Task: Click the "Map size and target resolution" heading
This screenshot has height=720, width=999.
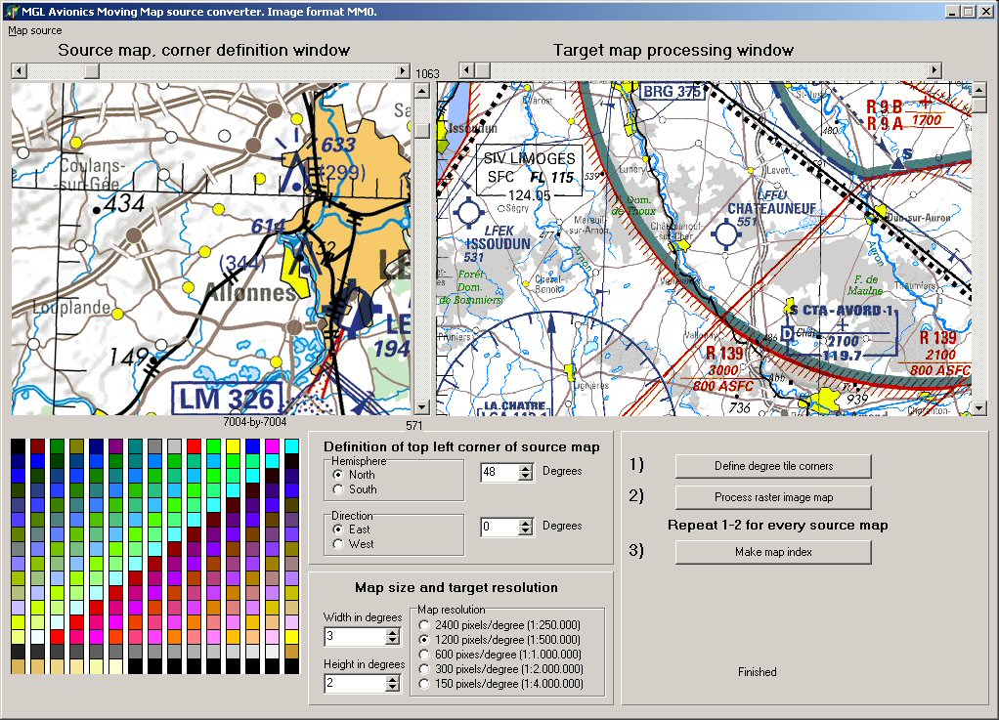Action: pos(456,587)
